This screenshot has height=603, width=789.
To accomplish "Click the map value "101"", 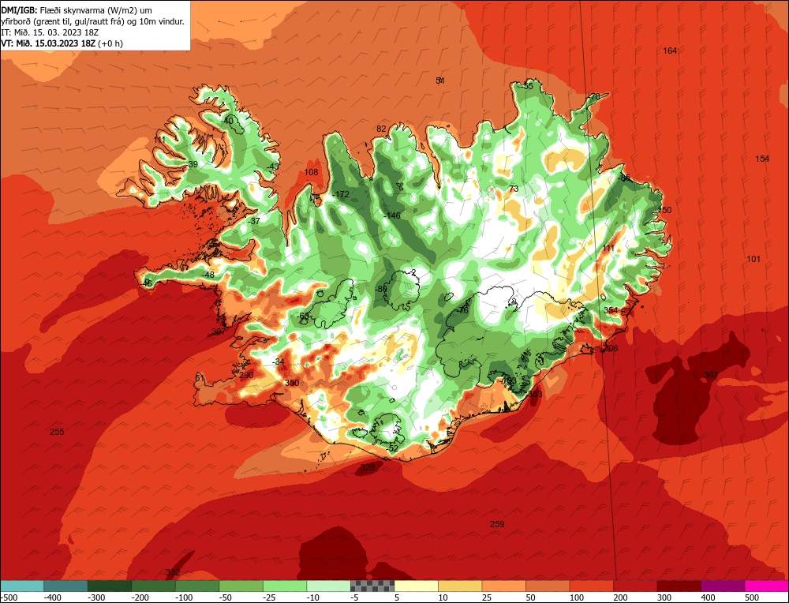I will click(x=753, y=259).
